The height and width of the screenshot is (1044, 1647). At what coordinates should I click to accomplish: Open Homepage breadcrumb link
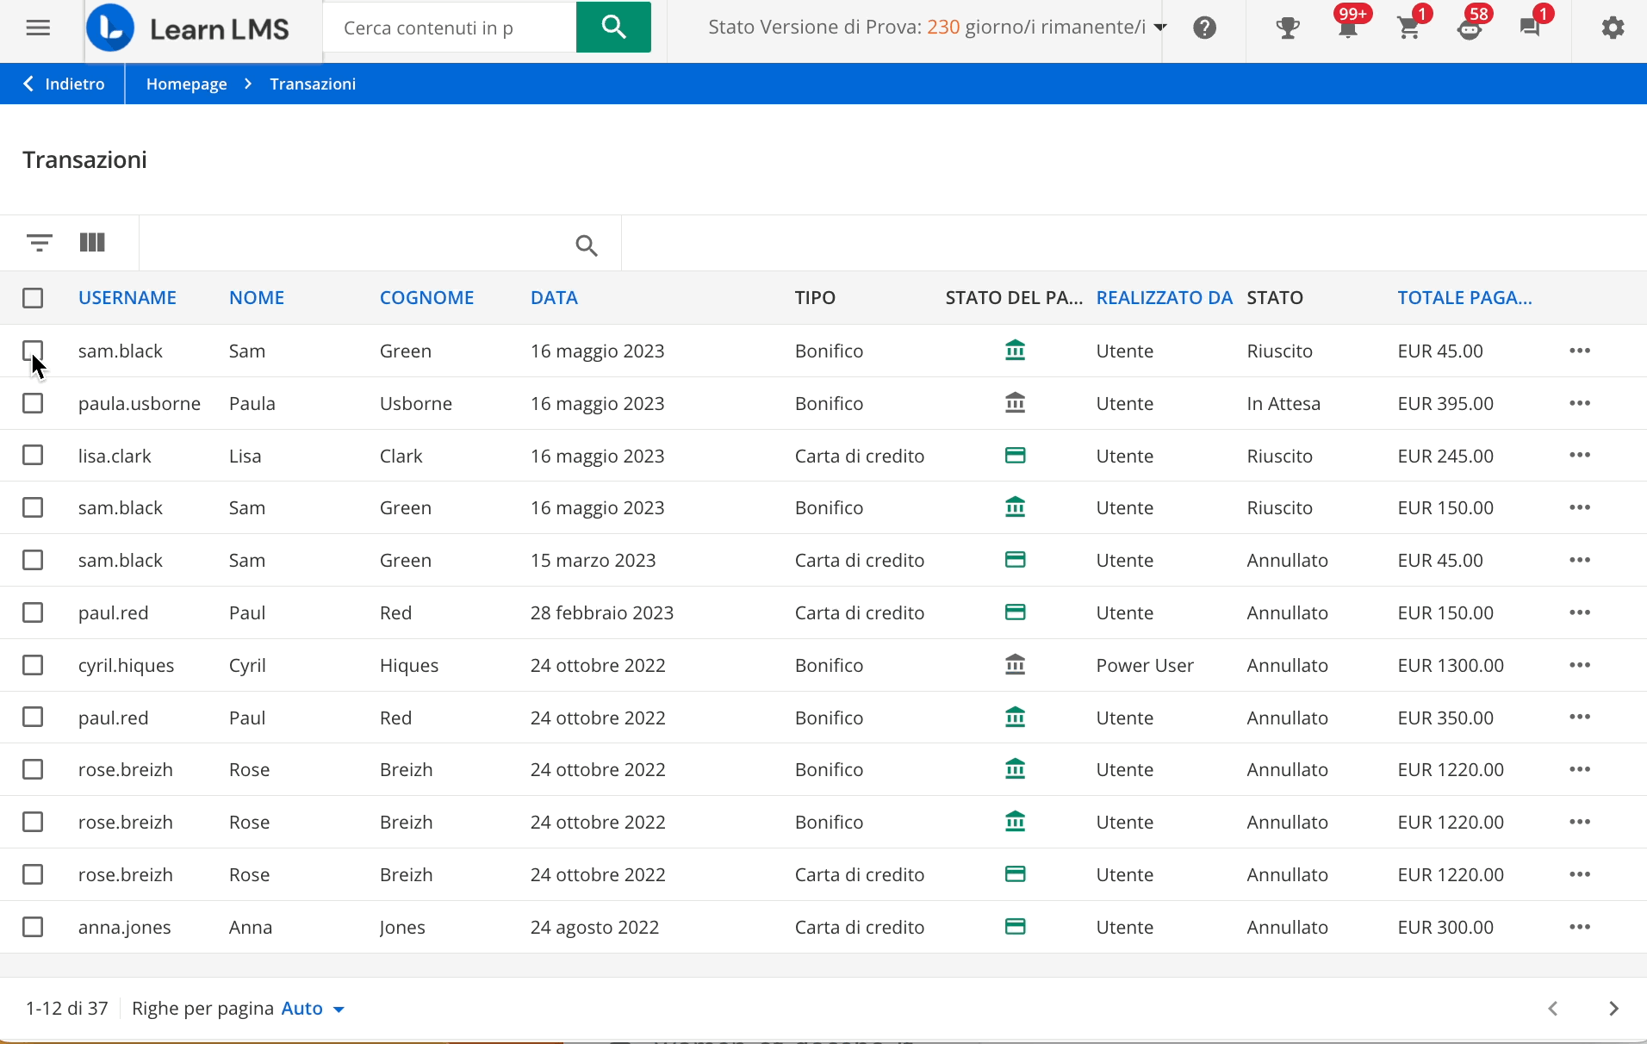(x=187, y=84)
